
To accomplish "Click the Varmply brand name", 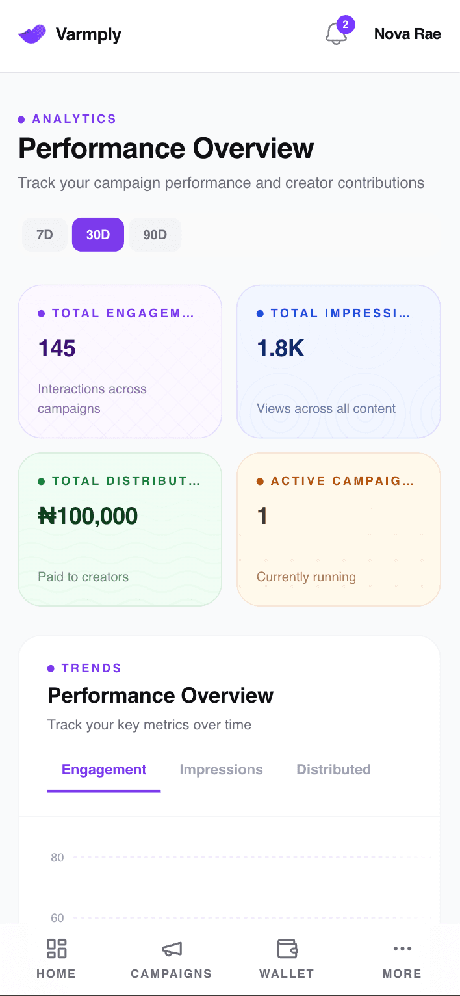I will coord(88,34).
